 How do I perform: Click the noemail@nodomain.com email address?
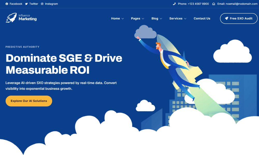pos(238,4)
